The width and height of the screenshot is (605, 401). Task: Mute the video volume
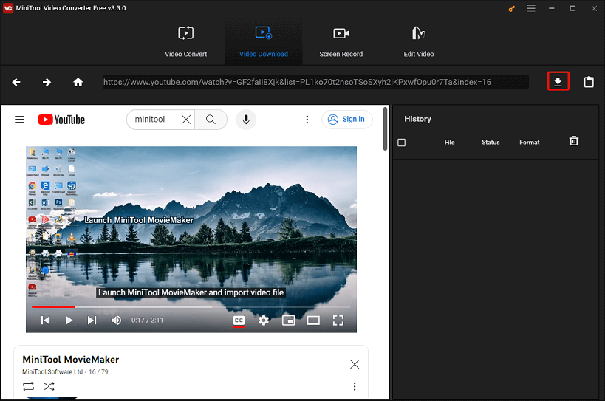tap(116, 320)
